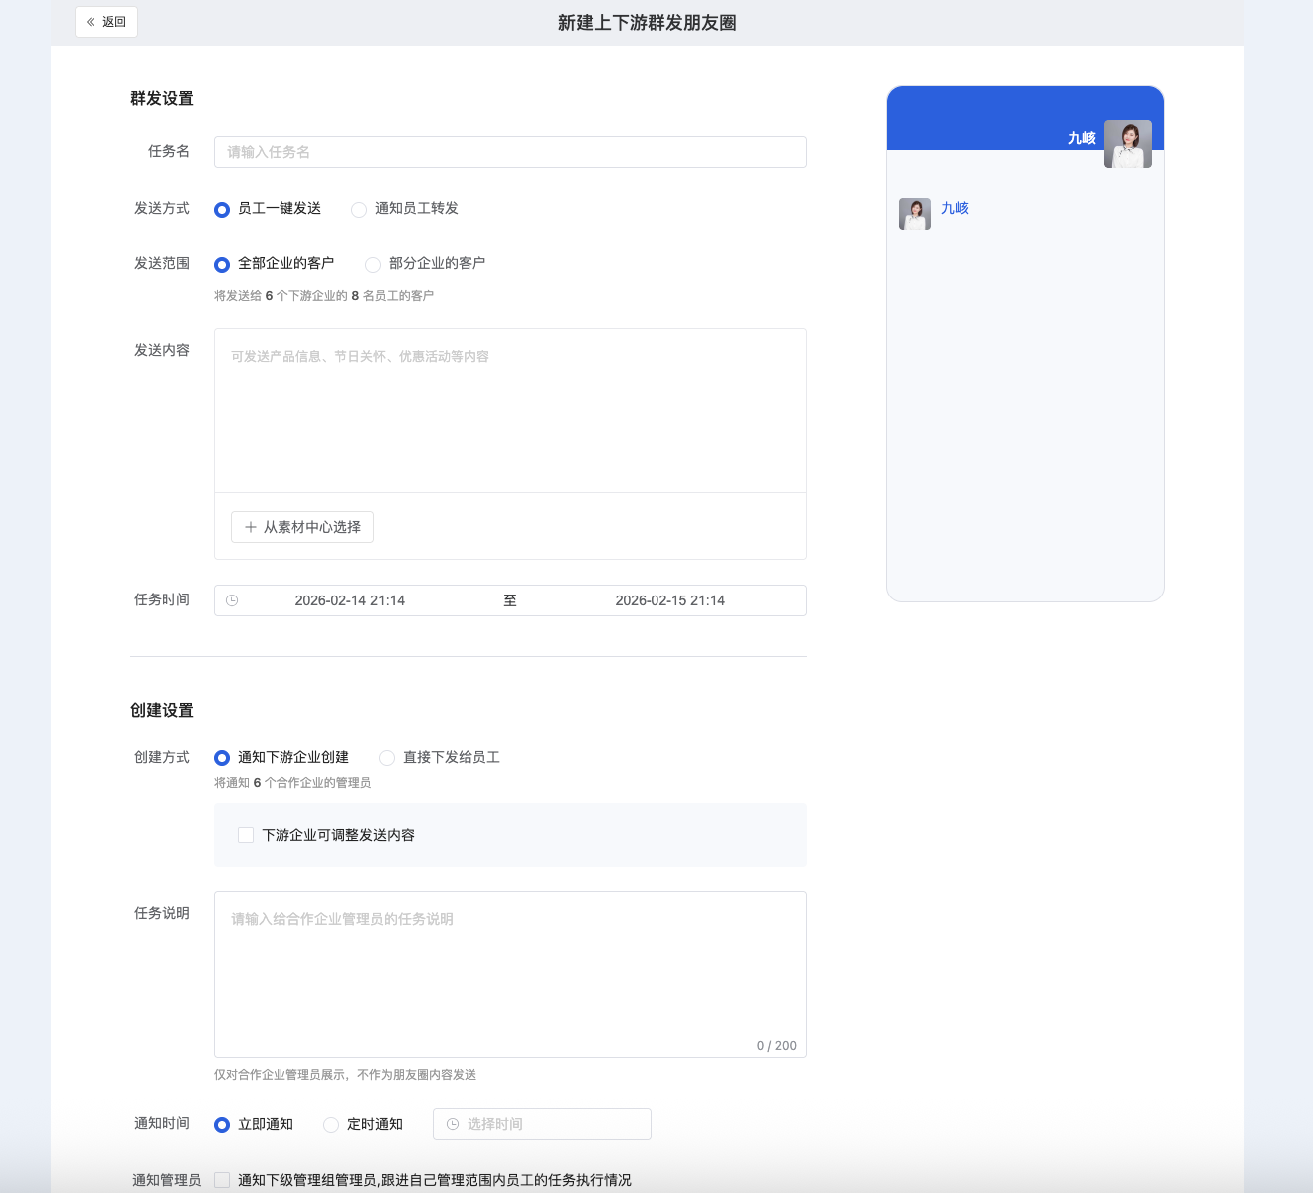The width and height of the screenshot is (1313, 1193).
Task: Click the 群发设置 section heading
Action: tap(162, 98)
